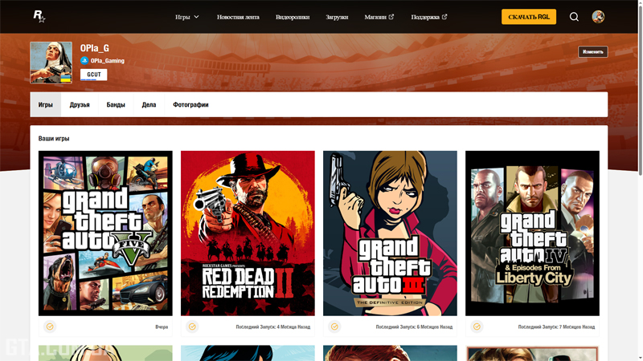Click the checkmark badge under GTA V
The height and width of the screenshot is (361, 643).
tap(50, 327)
